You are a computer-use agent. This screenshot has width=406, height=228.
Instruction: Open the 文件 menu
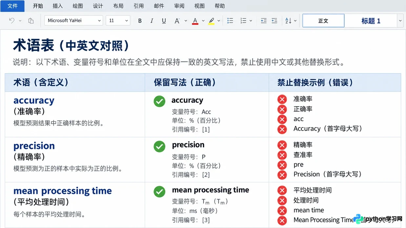tap(12, 6)
